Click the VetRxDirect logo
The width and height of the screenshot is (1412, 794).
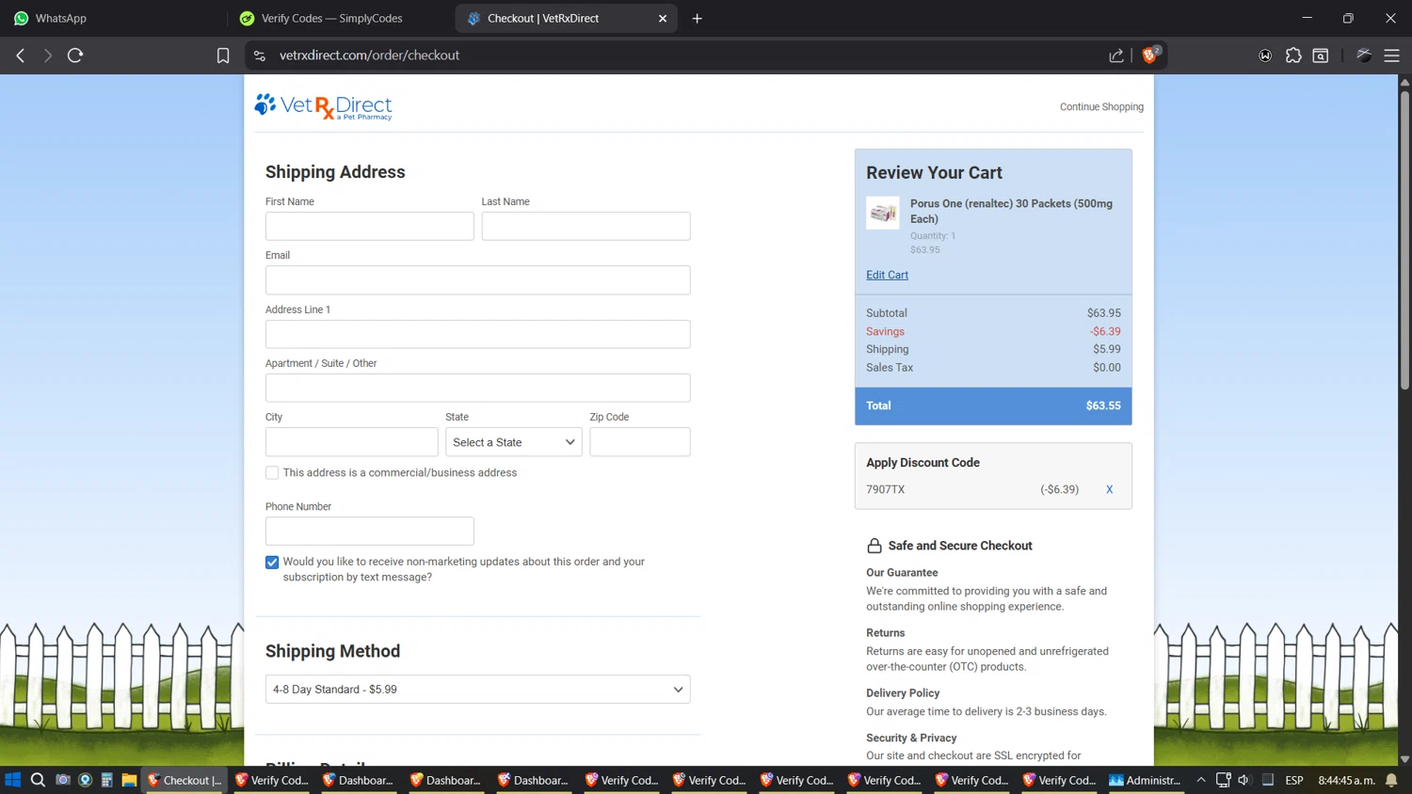(x=323, y=106)
